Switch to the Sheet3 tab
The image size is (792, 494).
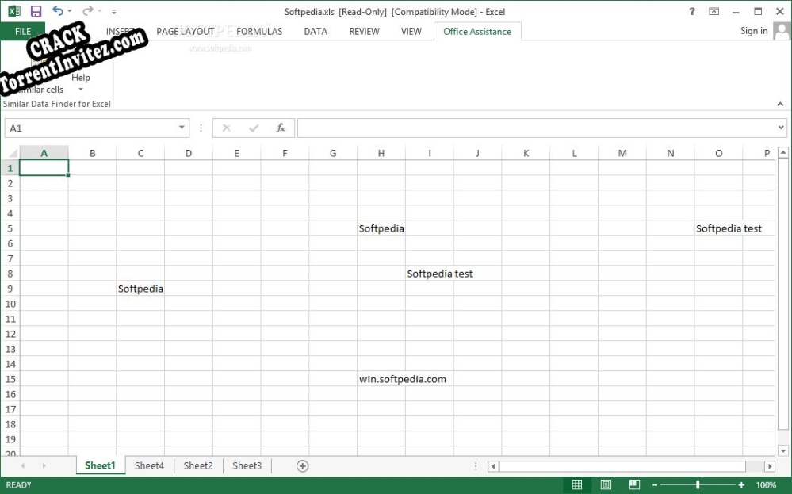click(x=246, y=465)
